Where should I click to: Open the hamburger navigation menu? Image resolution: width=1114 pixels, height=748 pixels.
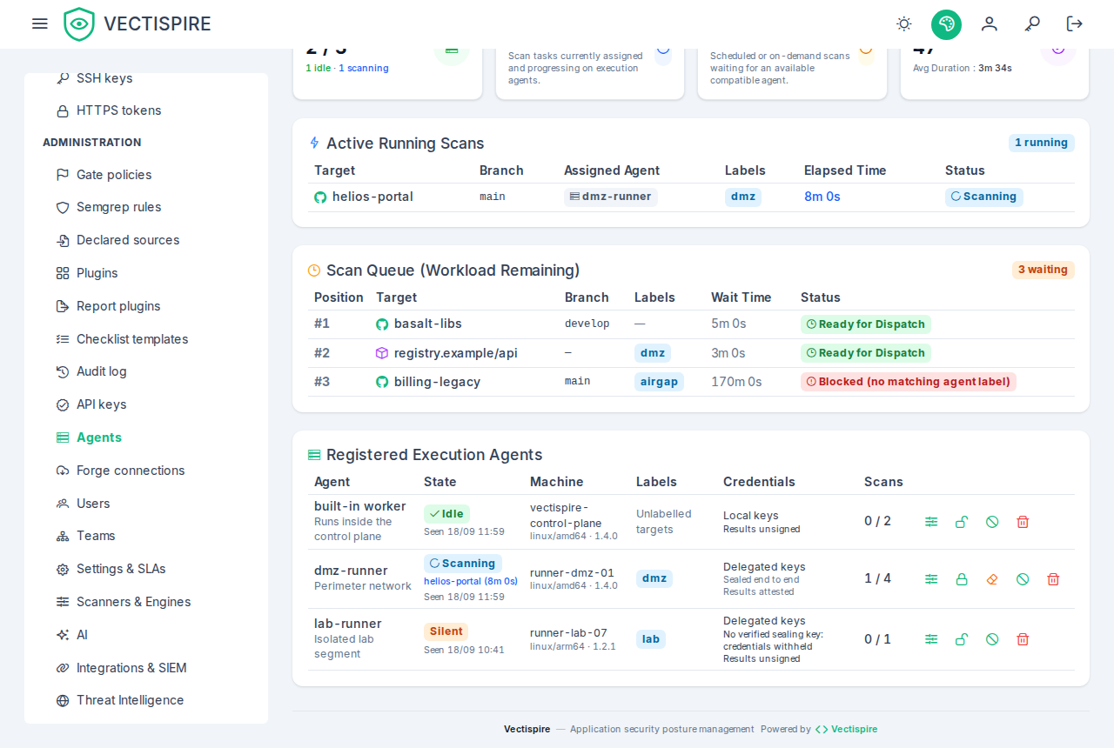pos(40,23)
